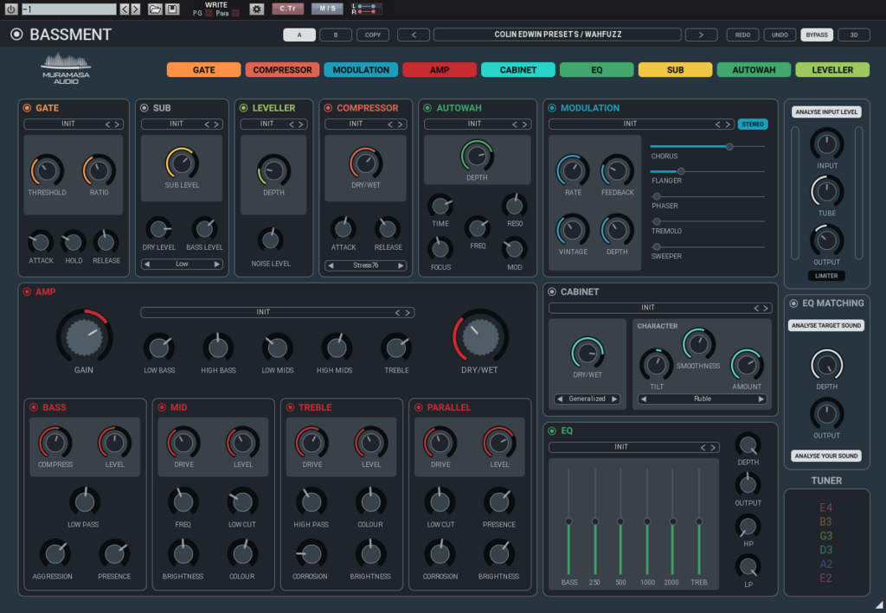Click the BYPASS button

(x=817, y=35)
